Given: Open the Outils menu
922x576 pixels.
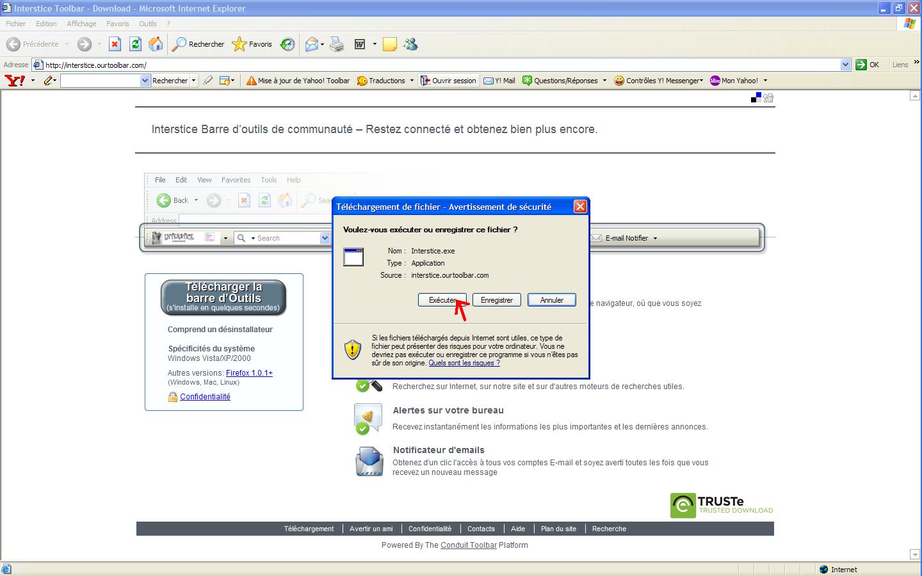Looking at the screenshot, I should [x=148, y=24].
